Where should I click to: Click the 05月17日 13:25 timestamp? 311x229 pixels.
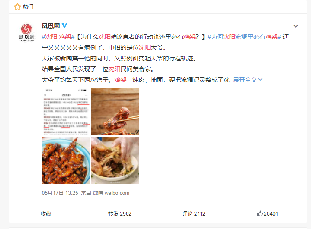pyautogui.click(x=60, y=193)
